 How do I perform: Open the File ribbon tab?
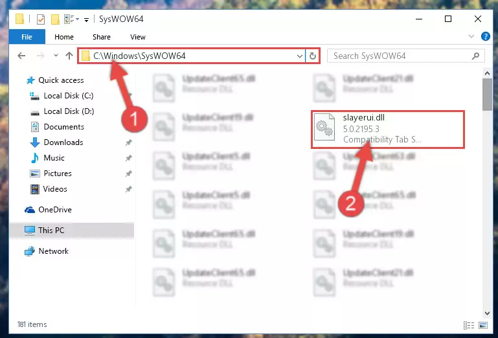(27, 37)
